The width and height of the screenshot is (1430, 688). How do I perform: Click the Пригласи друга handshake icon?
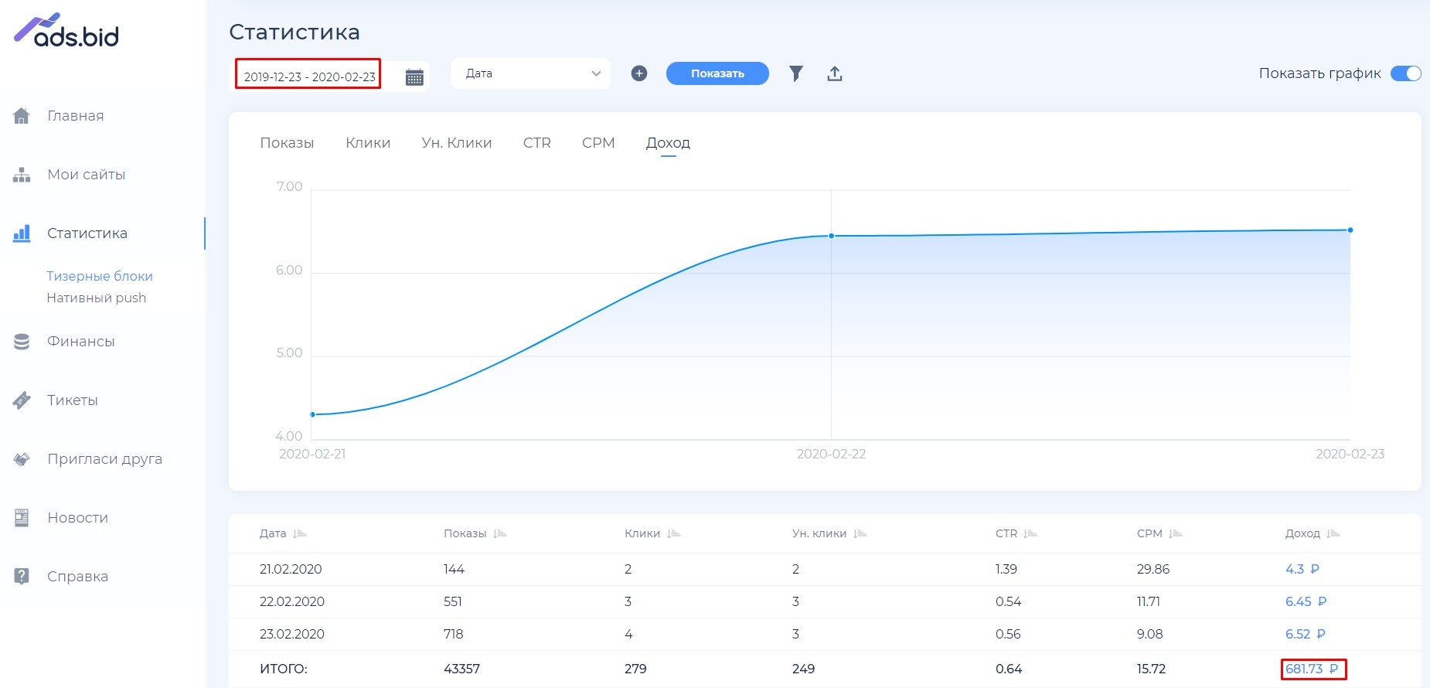[22, 459]
